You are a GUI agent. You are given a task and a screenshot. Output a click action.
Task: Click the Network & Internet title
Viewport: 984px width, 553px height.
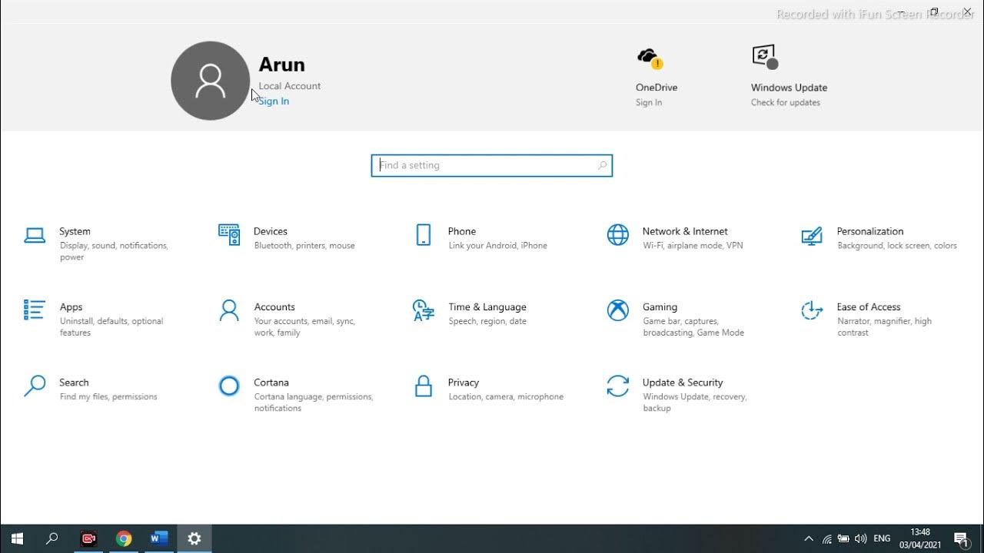[x=685, y=231]
